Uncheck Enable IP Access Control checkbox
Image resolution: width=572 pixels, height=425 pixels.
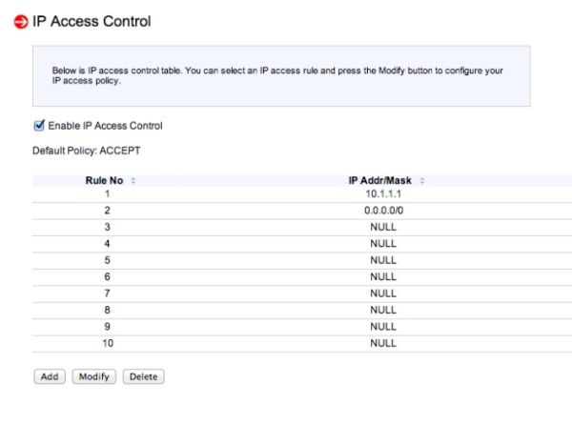pos(39,126)
